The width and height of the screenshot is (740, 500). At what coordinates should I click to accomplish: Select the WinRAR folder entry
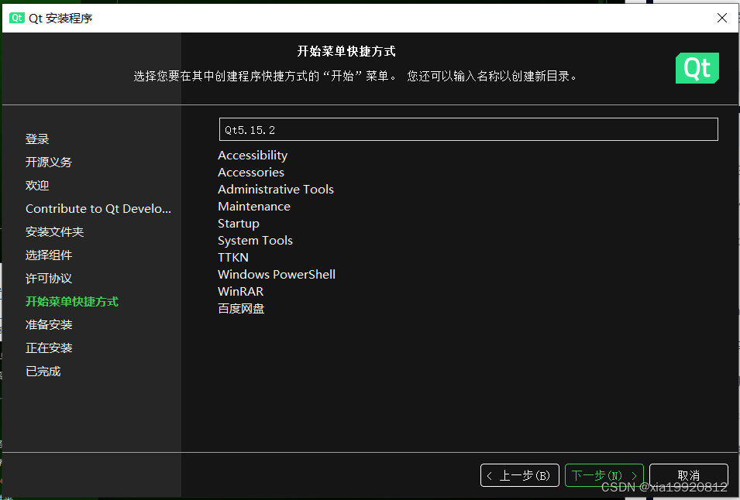[x=240, y=291]
